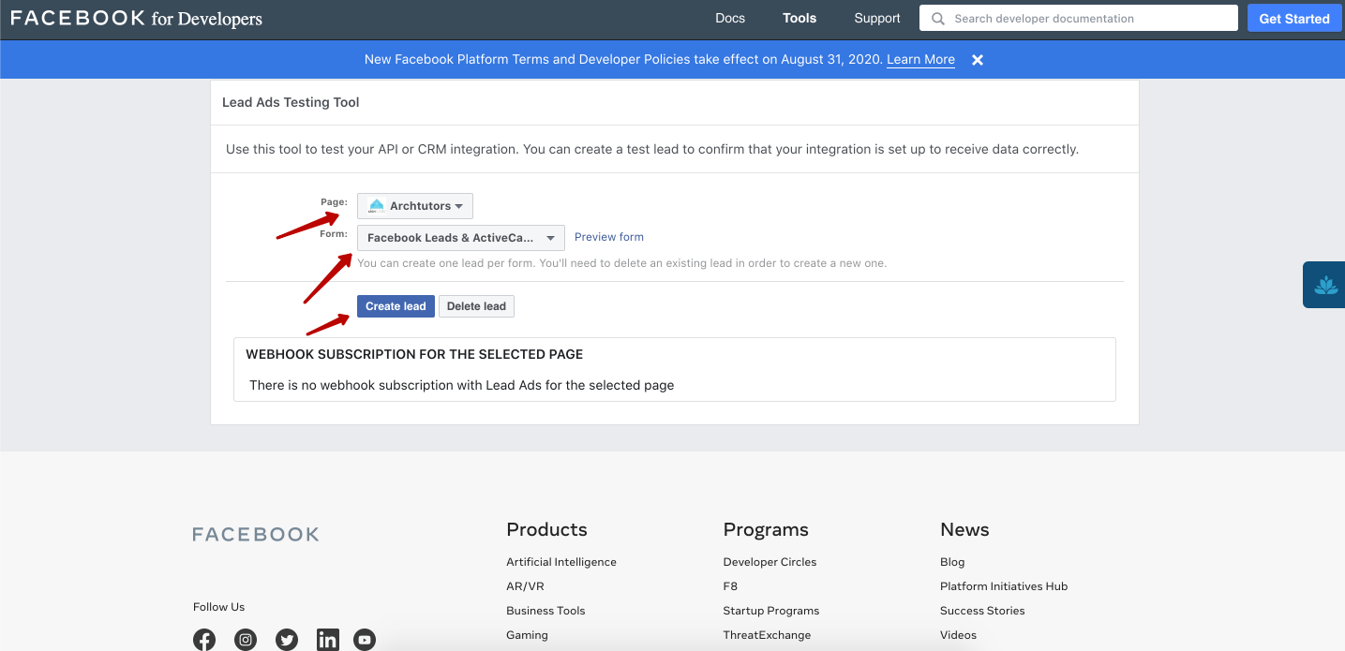The width and height of the screenshot is (1345, 651).
Task: Click WEBHOOK SUBSCRIPTION FOR THE SELECTED PAGE heading
Action: coord(414,354)
